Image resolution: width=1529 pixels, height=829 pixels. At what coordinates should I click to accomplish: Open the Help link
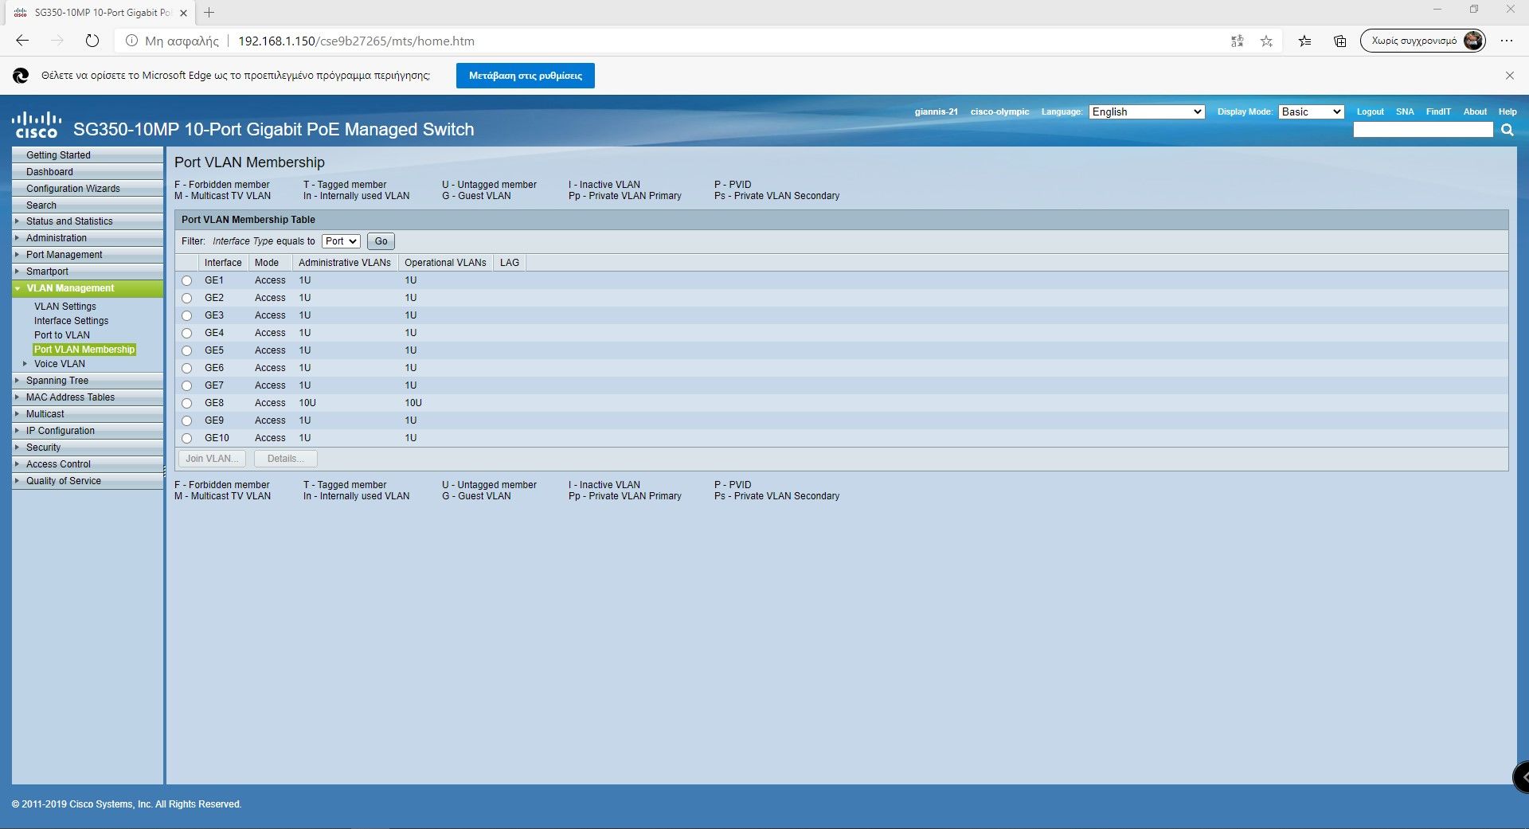(1507, 111)
